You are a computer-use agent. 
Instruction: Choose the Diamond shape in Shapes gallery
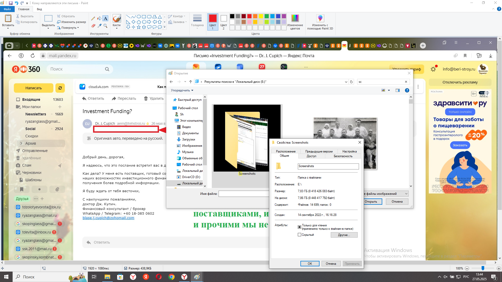133,22
